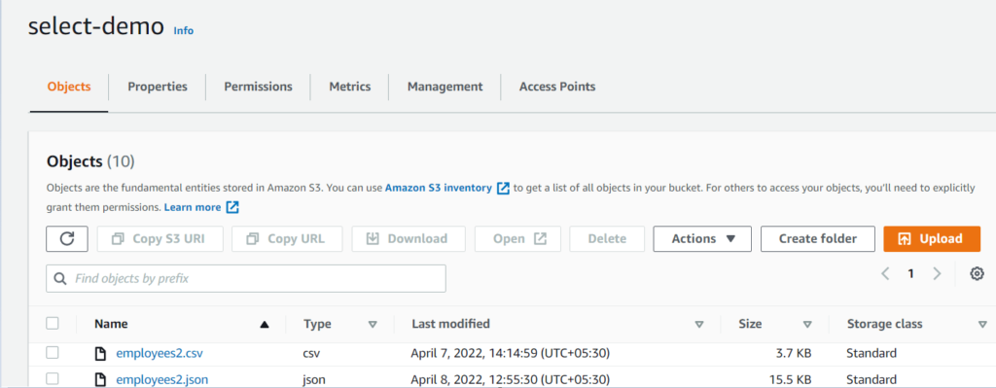Open the Access Points tab
996x388 pixels.
tap(557, 87)
